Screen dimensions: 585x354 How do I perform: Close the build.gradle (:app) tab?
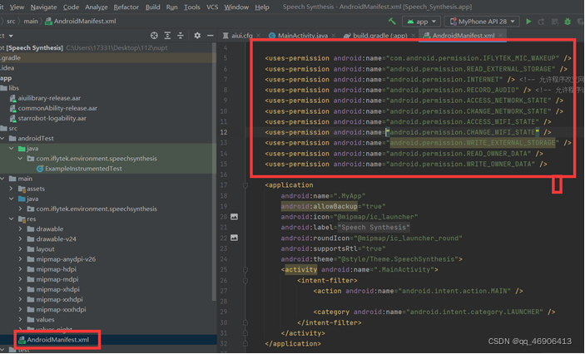pos(413,36)
